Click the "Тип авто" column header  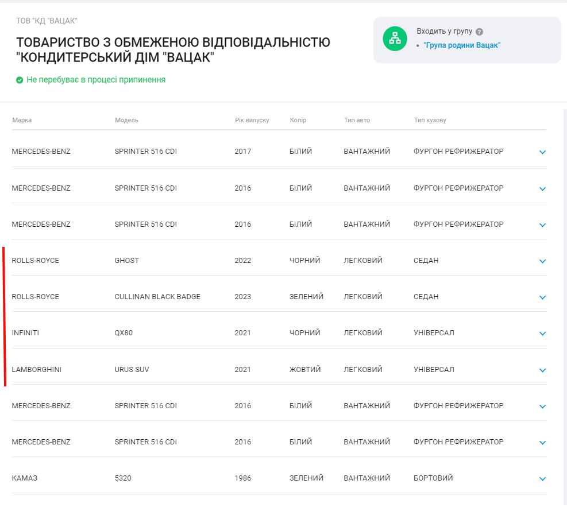(357, 120)
